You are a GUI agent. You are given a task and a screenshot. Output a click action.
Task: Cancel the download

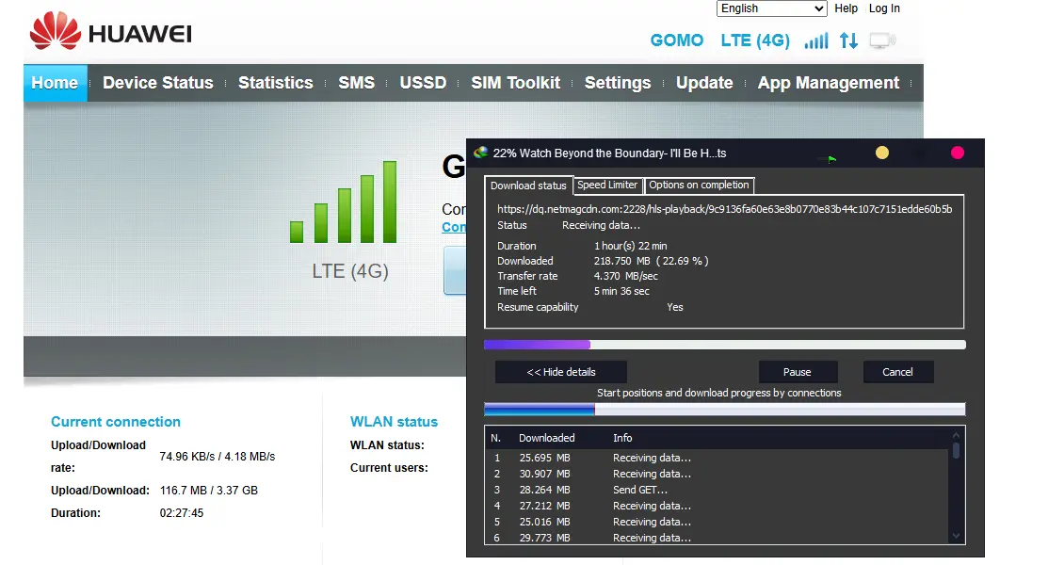point(897,372)
